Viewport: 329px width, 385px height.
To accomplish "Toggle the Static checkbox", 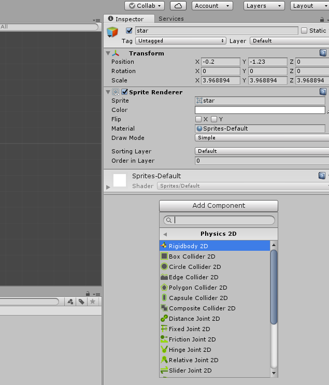I will pos(304,31).
